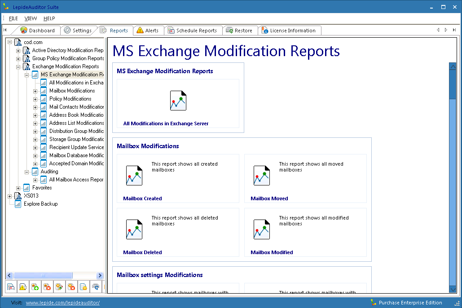Expand the Policy Modifications tree node

point(35,99)
